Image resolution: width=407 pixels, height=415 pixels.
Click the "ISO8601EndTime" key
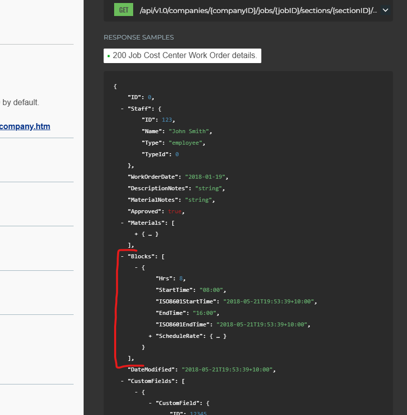pos(183,324)
